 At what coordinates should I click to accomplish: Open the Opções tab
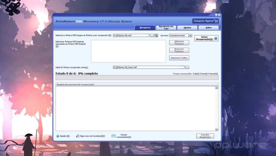tap(187, 27)
